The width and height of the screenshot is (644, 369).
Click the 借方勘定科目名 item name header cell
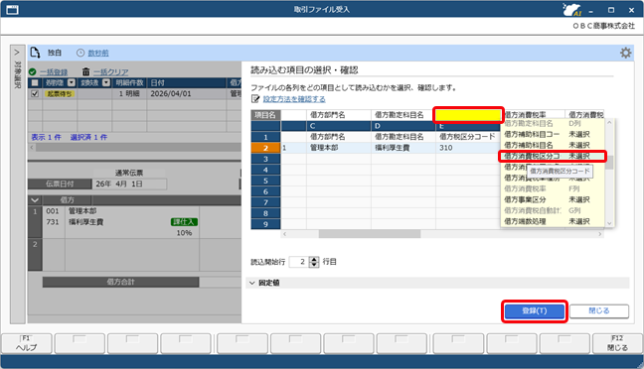point(403,115)
